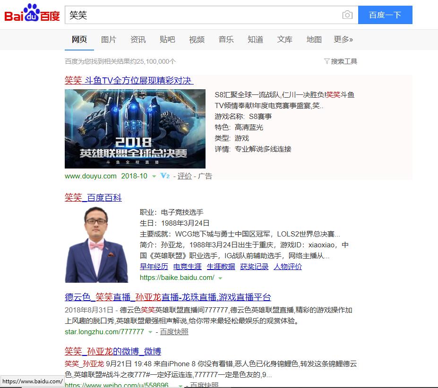
Task: Expand dropdown arrow next to douyu.com 2018-10
Action: (x=154, y=176)
